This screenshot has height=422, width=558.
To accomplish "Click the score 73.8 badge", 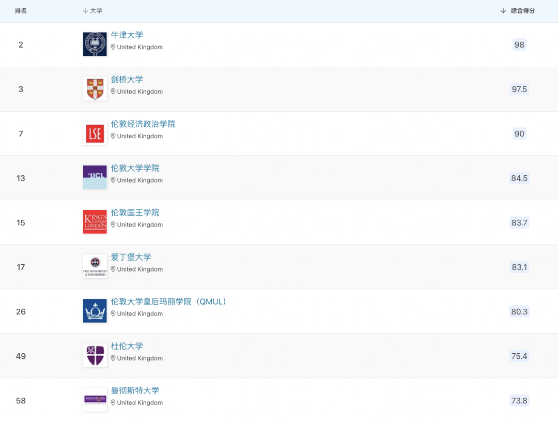I will (519, 401).
